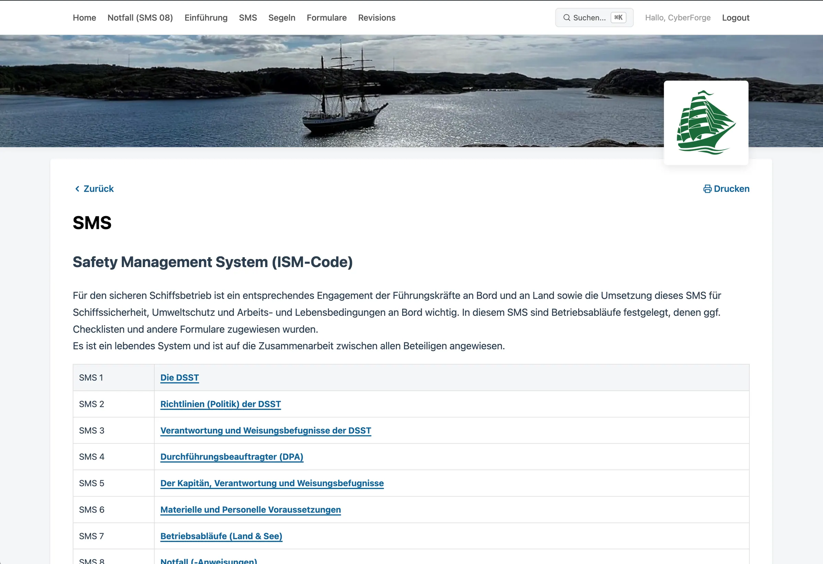Viewport: 823px width, 564px height.
Task: Open Notfall (SMS 08) in navigation
Action: click(140, 18)
